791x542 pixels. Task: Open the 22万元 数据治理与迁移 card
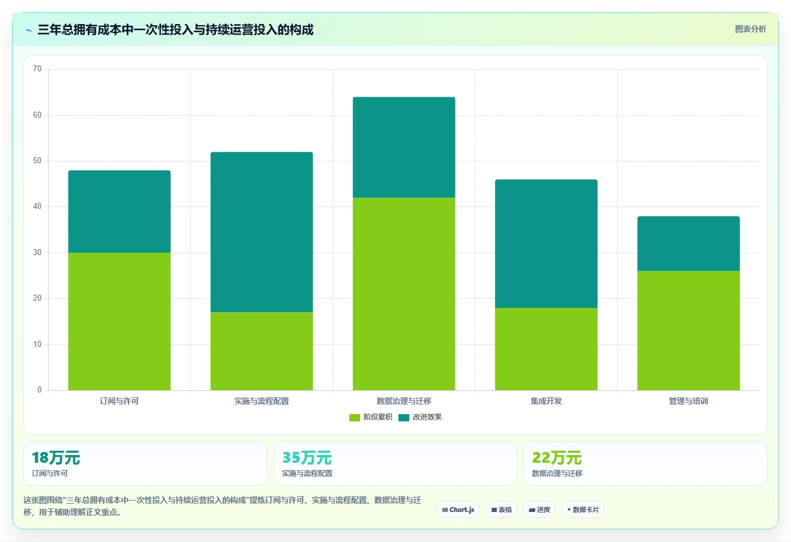[x=645, y=463]
